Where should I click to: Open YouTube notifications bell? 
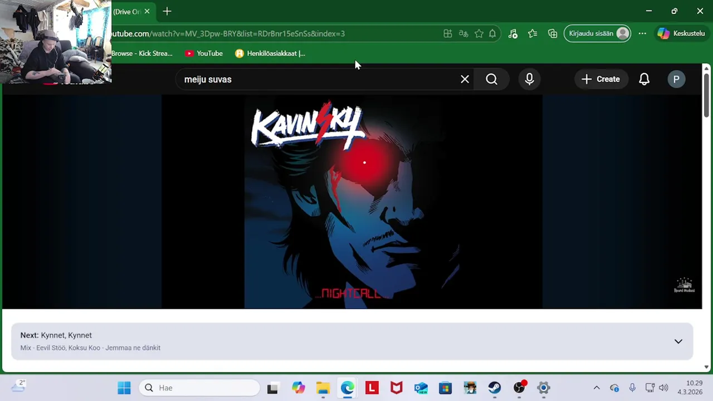click(644, 79)
